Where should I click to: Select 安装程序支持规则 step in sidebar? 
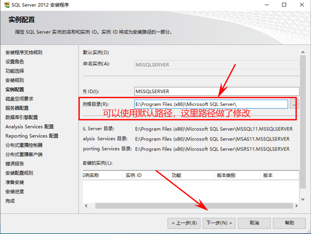pos(24,53)
